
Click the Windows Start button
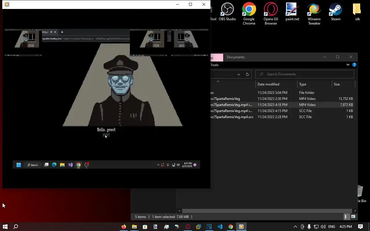tap(5, 227)
